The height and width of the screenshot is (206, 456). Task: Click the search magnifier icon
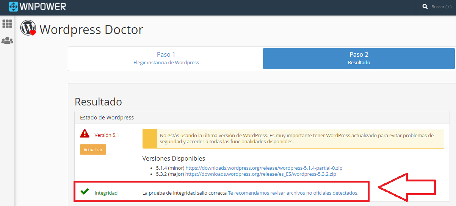click(x=425, y=6)
